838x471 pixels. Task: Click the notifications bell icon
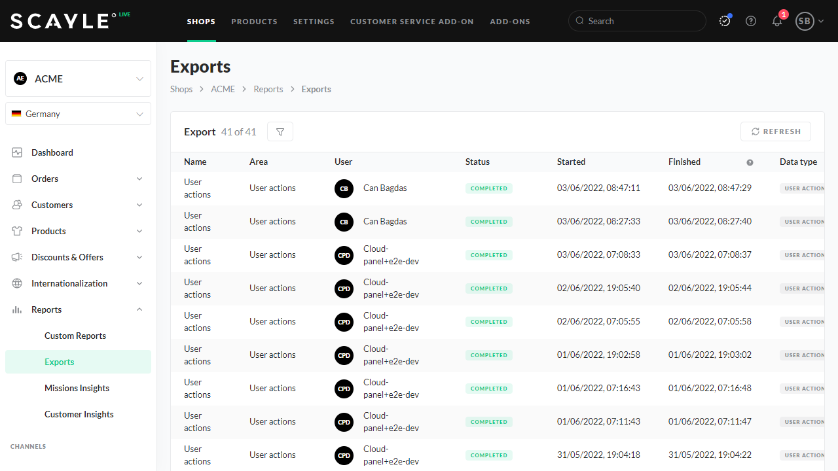coord(777,21)
